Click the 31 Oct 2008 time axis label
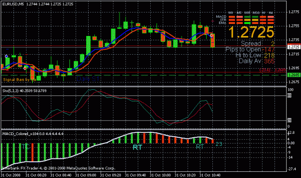Screen dimensions: 301x178 [x=11, y=175]
